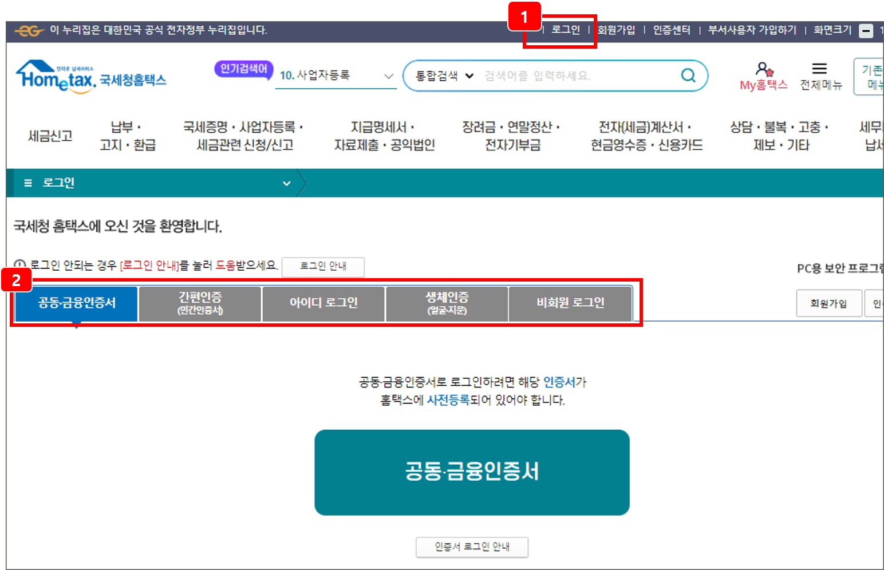Run search with the magnifier icon
Screen dimensions: 884x570
(688, 75)
